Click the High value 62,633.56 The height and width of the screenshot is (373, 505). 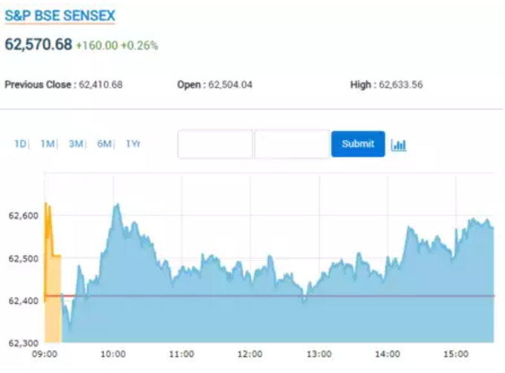[400, 85]
